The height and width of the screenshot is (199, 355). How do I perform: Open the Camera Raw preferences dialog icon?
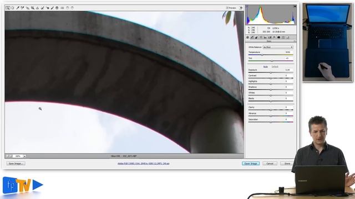pyautogui.click(x=62, y=8)
